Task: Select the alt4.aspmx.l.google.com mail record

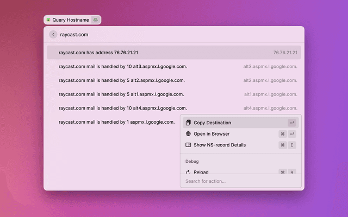Action: [173, 108]
